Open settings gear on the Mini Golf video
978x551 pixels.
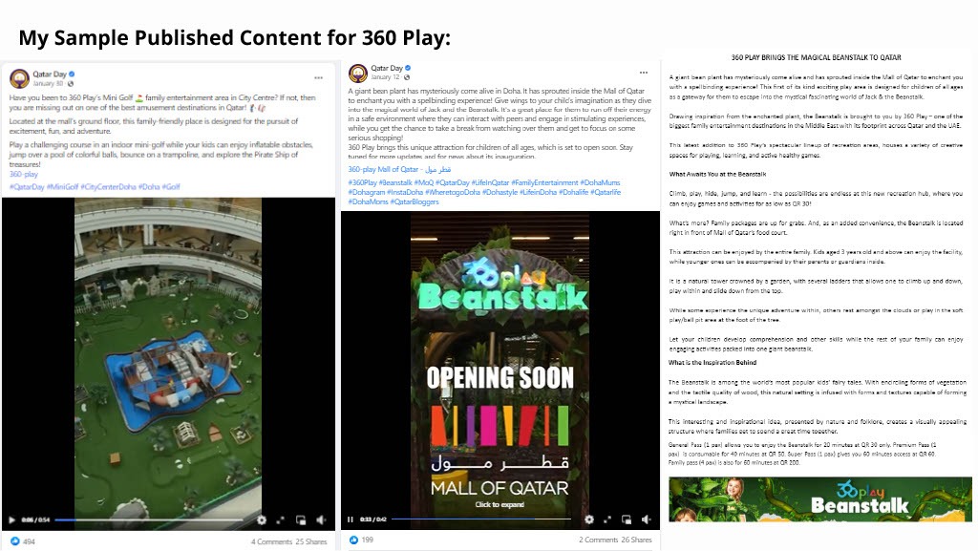point(262,519)
